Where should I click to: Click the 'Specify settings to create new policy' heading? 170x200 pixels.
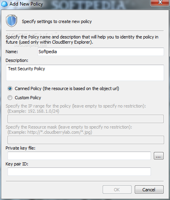tap(57, 21)
